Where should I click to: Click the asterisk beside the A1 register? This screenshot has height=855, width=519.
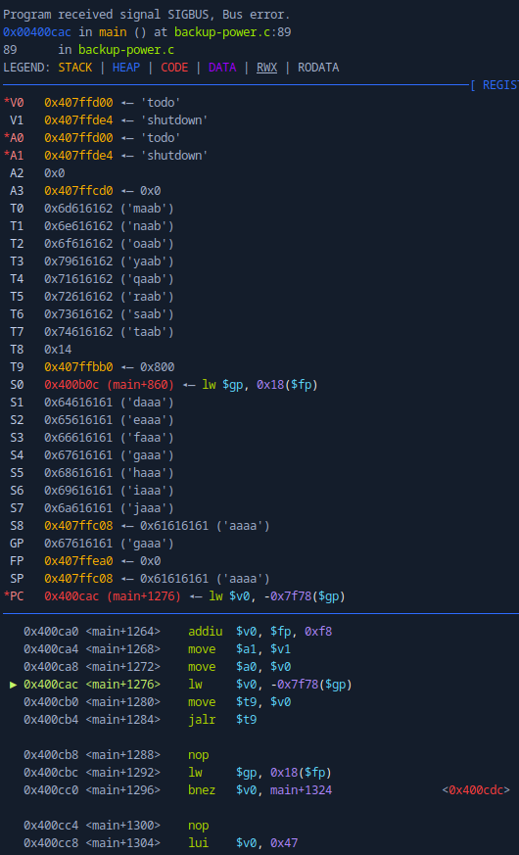click(7, 156)
